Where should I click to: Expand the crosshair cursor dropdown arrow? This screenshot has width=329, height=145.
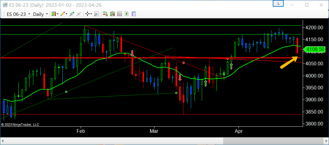pos(91,14)
